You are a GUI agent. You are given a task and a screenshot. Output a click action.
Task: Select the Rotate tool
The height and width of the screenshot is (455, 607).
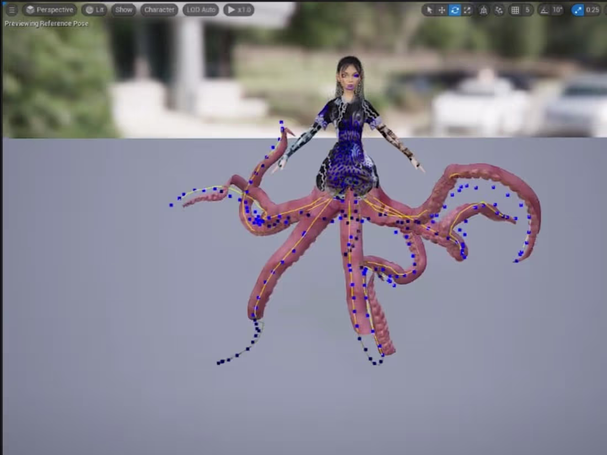[x=456, y=10]
